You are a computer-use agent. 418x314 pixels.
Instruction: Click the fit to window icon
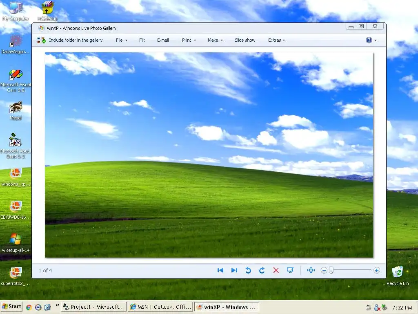(311, 271)
